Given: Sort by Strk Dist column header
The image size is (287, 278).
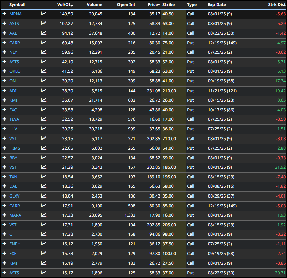Looking at the screenshot, I should coord(277,5).
